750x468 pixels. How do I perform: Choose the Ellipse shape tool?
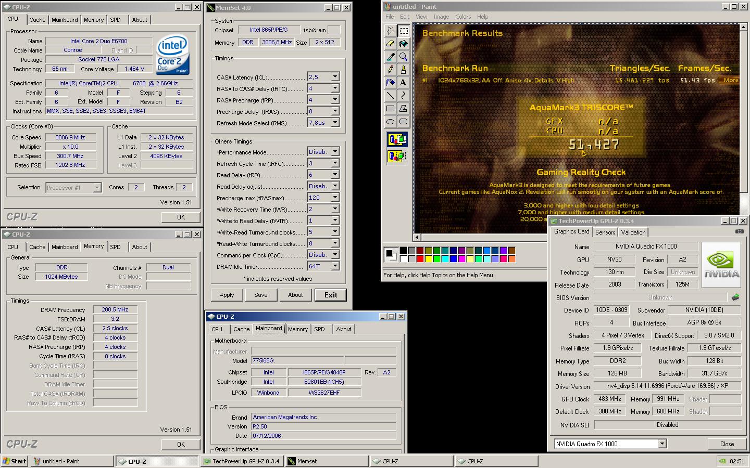[x=391, y=122]
